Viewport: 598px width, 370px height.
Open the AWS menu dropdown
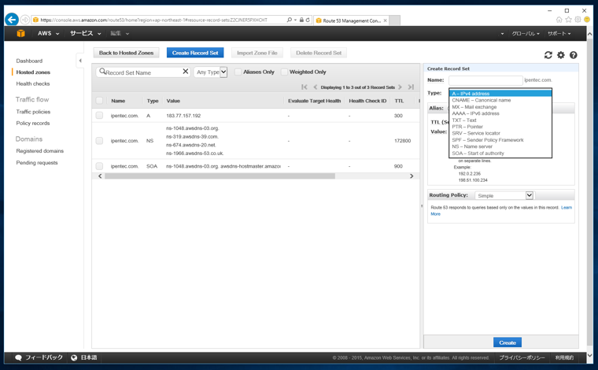click(49, 34)
